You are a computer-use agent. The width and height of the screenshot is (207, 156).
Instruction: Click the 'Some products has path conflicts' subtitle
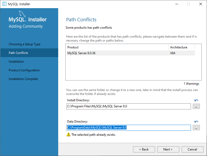pyautogui.click(x=89, y=28)
